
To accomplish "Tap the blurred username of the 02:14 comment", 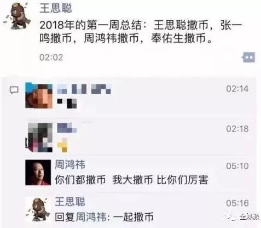I will click(x=84, y=89).
